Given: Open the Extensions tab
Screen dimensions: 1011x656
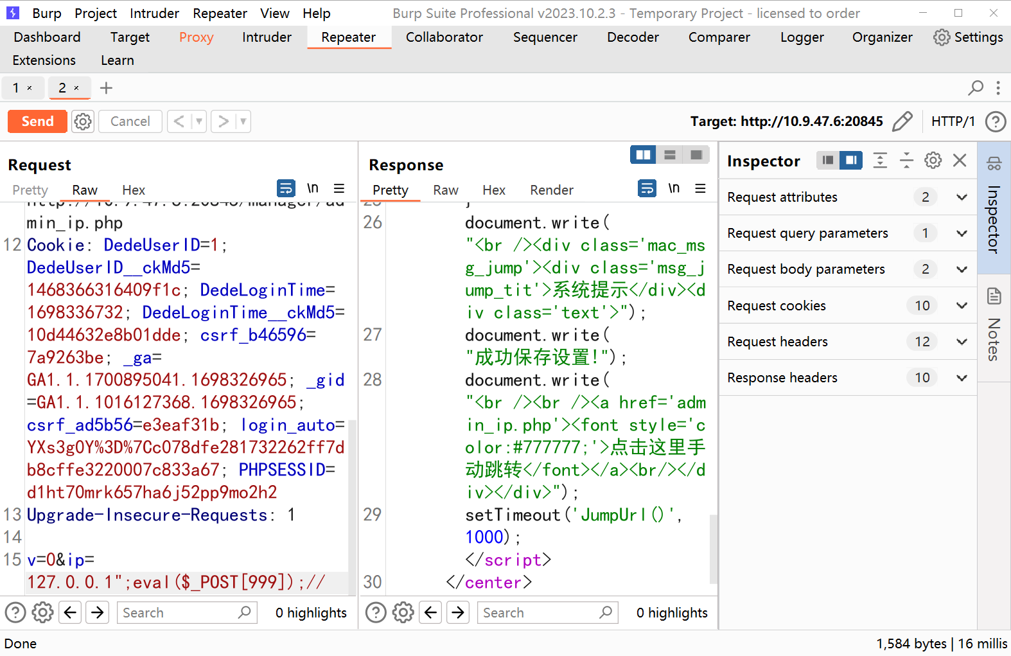Looking at the screenshot, I should point(44,60).
